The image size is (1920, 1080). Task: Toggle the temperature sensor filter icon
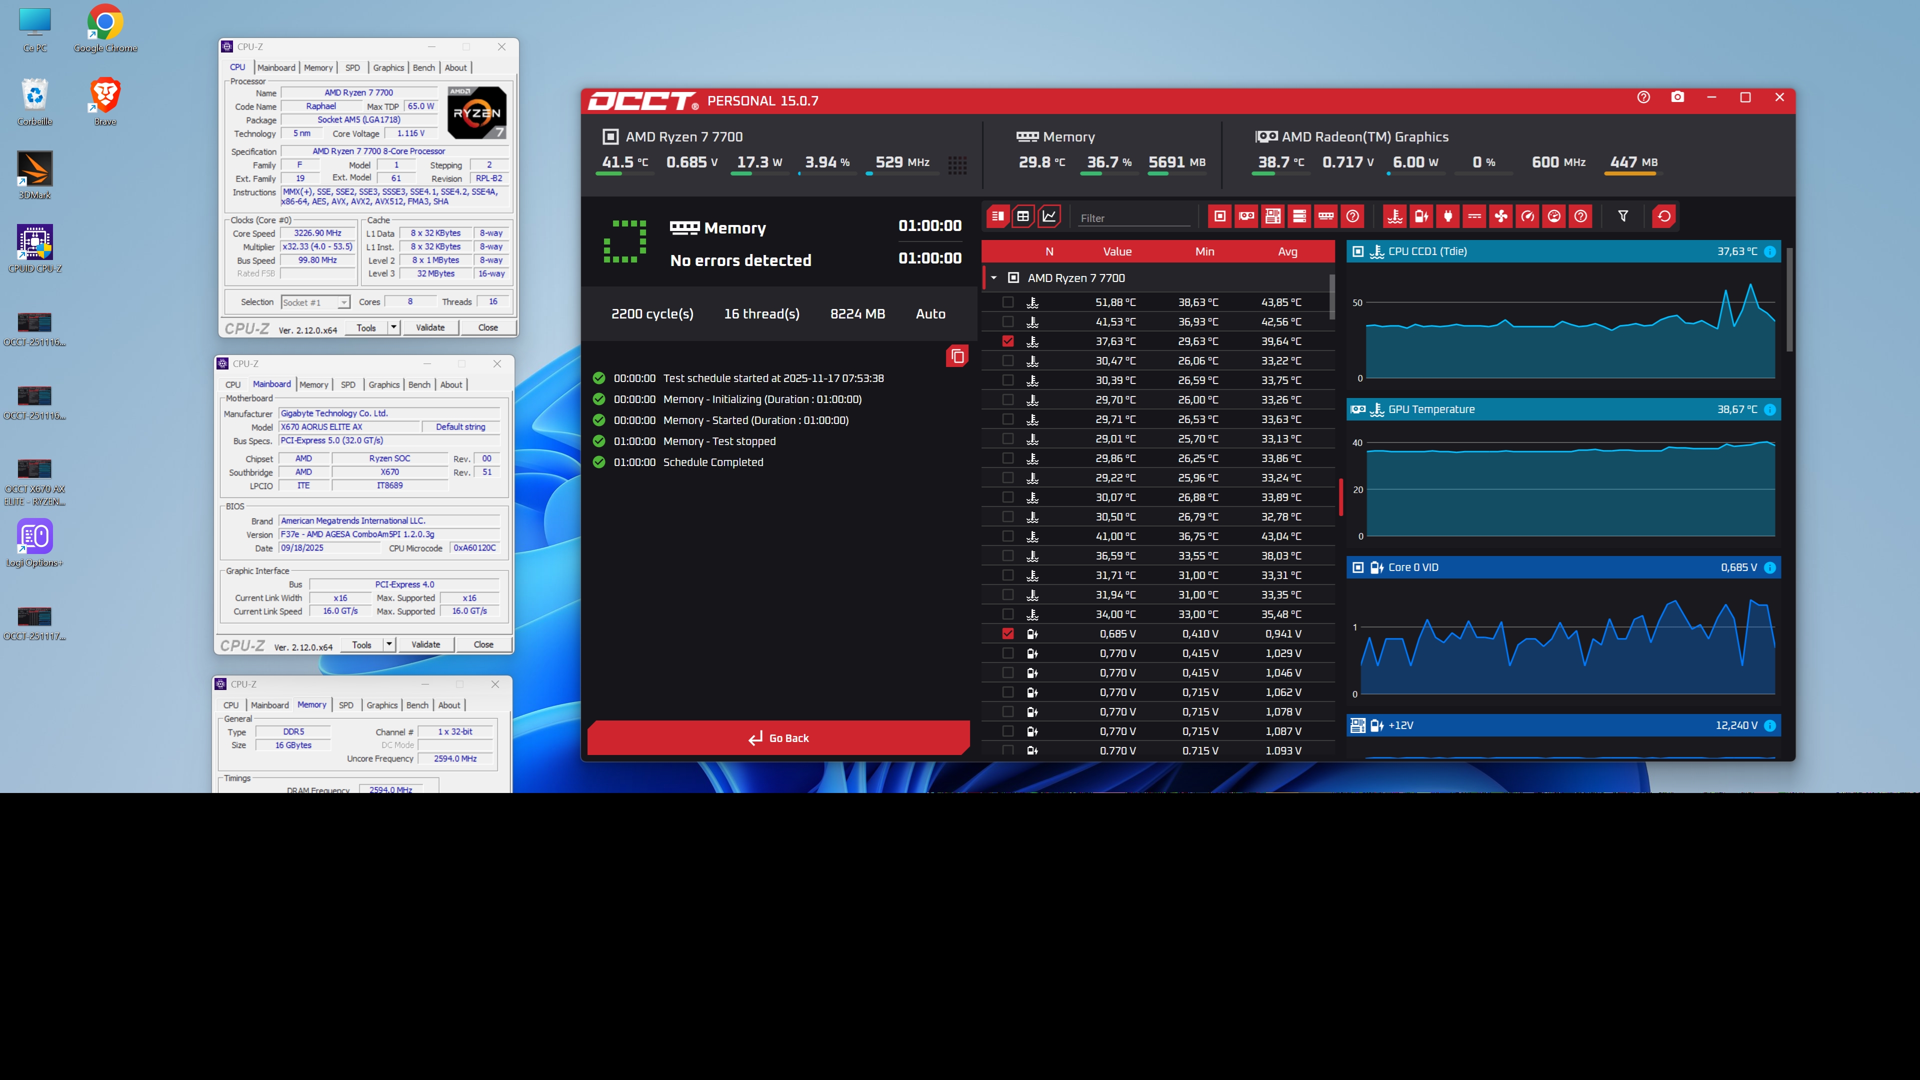tap(1394, 216)
